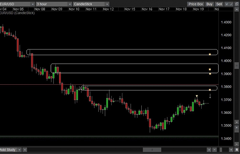The width and height of the screenshot is (240, 154).
Task: Click the horizontal scrollbar thumb
Action: tap(152, 150)
